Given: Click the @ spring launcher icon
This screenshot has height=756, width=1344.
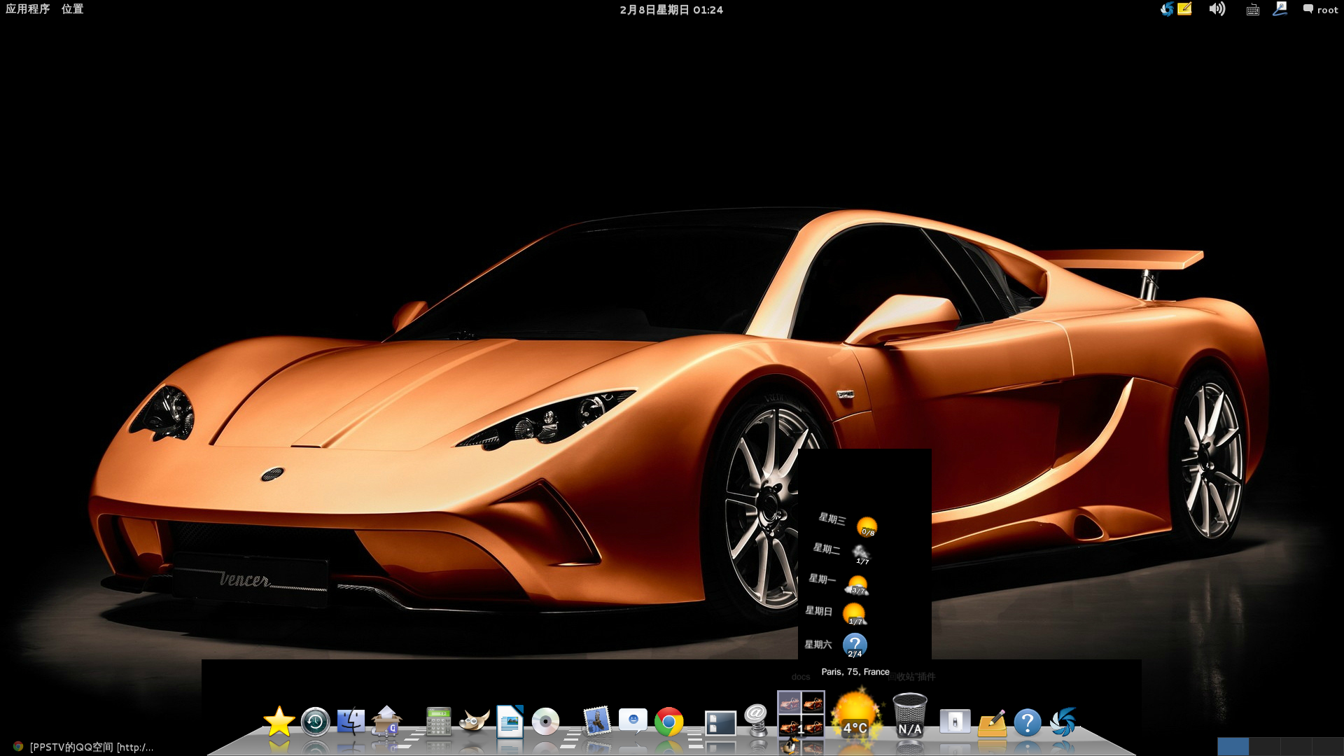Looking at the screenshot, I should (756, 721).
